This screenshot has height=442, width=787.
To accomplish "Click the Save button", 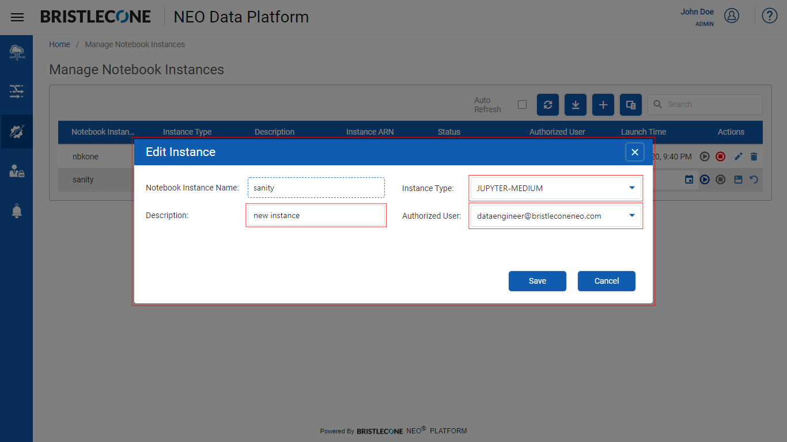I will pyautogui.click(x=538, y=281).
